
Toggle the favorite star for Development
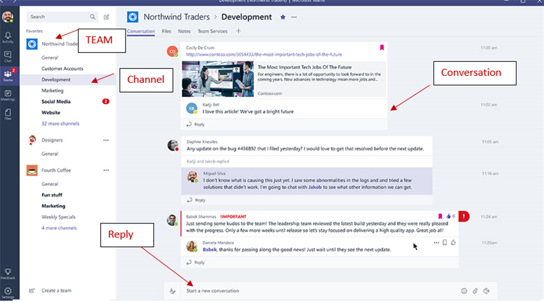click(283, 17)
